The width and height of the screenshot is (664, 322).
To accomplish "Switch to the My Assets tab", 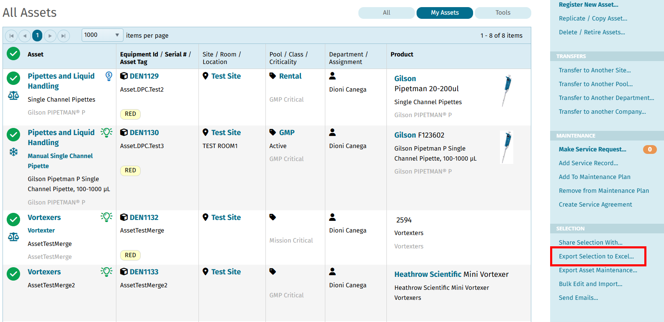I will tap(445, 13).
